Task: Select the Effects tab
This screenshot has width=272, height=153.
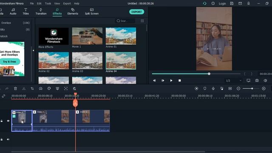Action: (x=57, y=11)
